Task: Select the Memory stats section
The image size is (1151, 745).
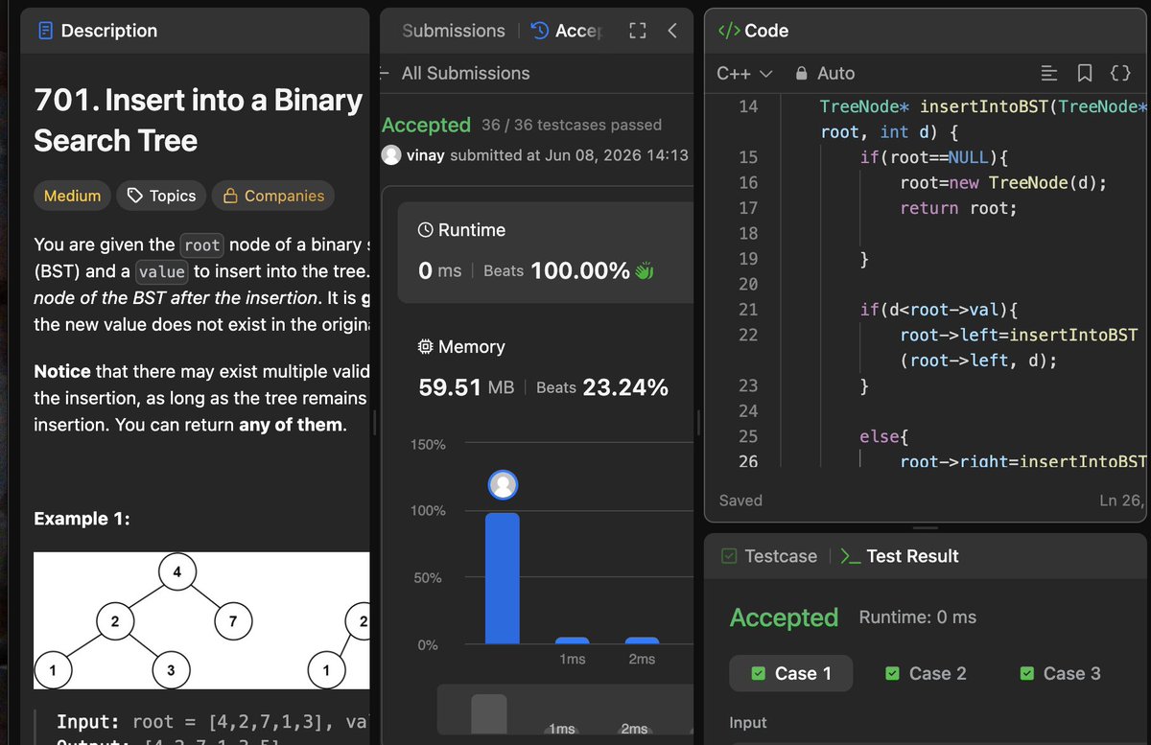Action: point(545,368)
